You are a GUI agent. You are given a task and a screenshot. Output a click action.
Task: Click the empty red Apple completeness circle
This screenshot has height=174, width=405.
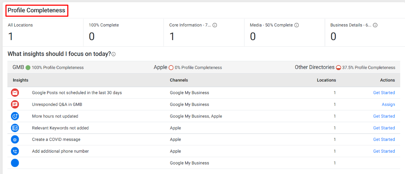(x=171, y=68)
